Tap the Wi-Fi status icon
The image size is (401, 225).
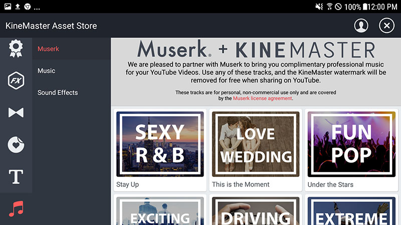pos(330,6)
